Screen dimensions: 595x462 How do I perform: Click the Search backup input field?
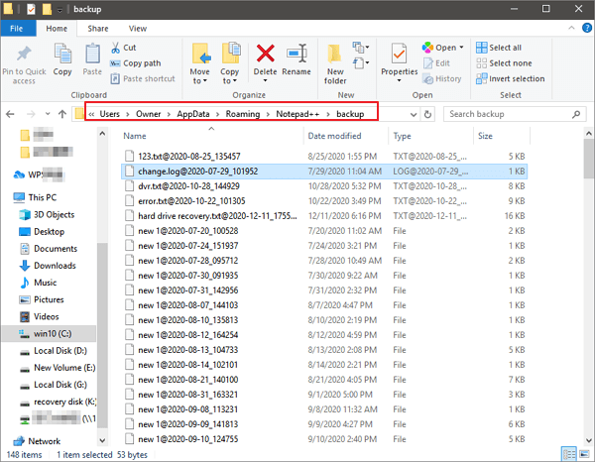(511, 114)
